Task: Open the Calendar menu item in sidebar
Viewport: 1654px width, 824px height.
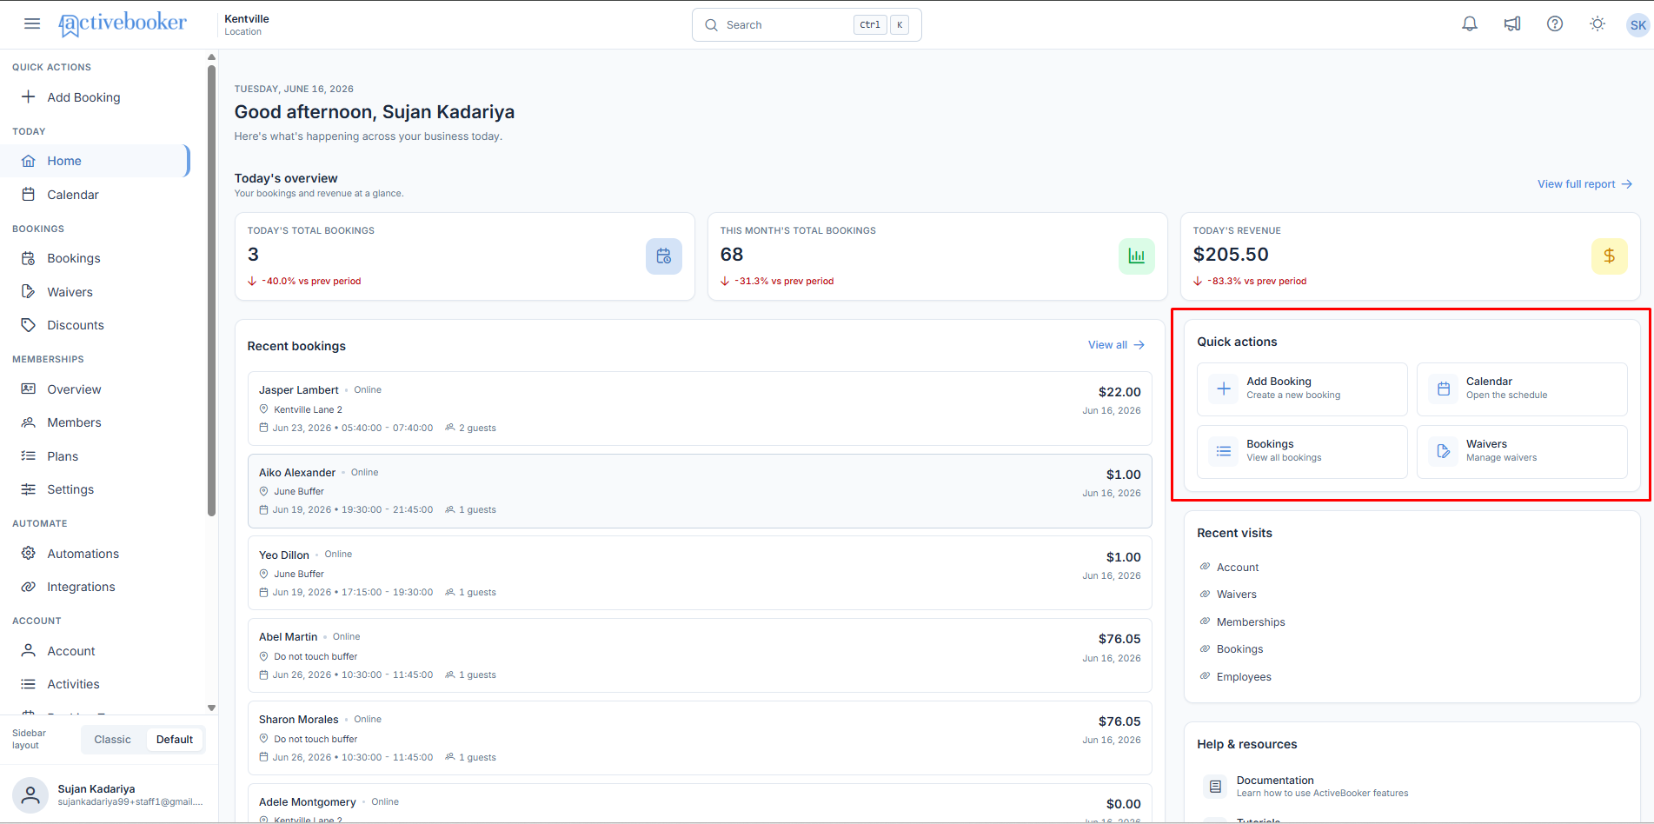Action: tap(96, 195)
